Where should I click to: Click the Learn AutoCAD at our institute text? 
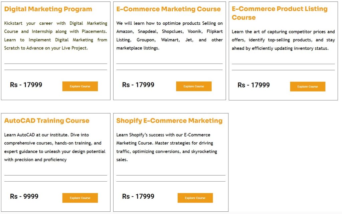coord(55,147)
